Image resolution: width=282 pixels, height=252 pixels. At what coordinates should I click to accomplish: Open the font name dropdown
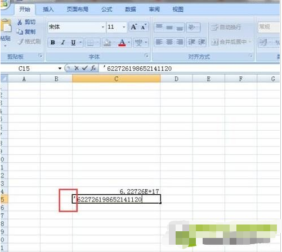[103, 28]
